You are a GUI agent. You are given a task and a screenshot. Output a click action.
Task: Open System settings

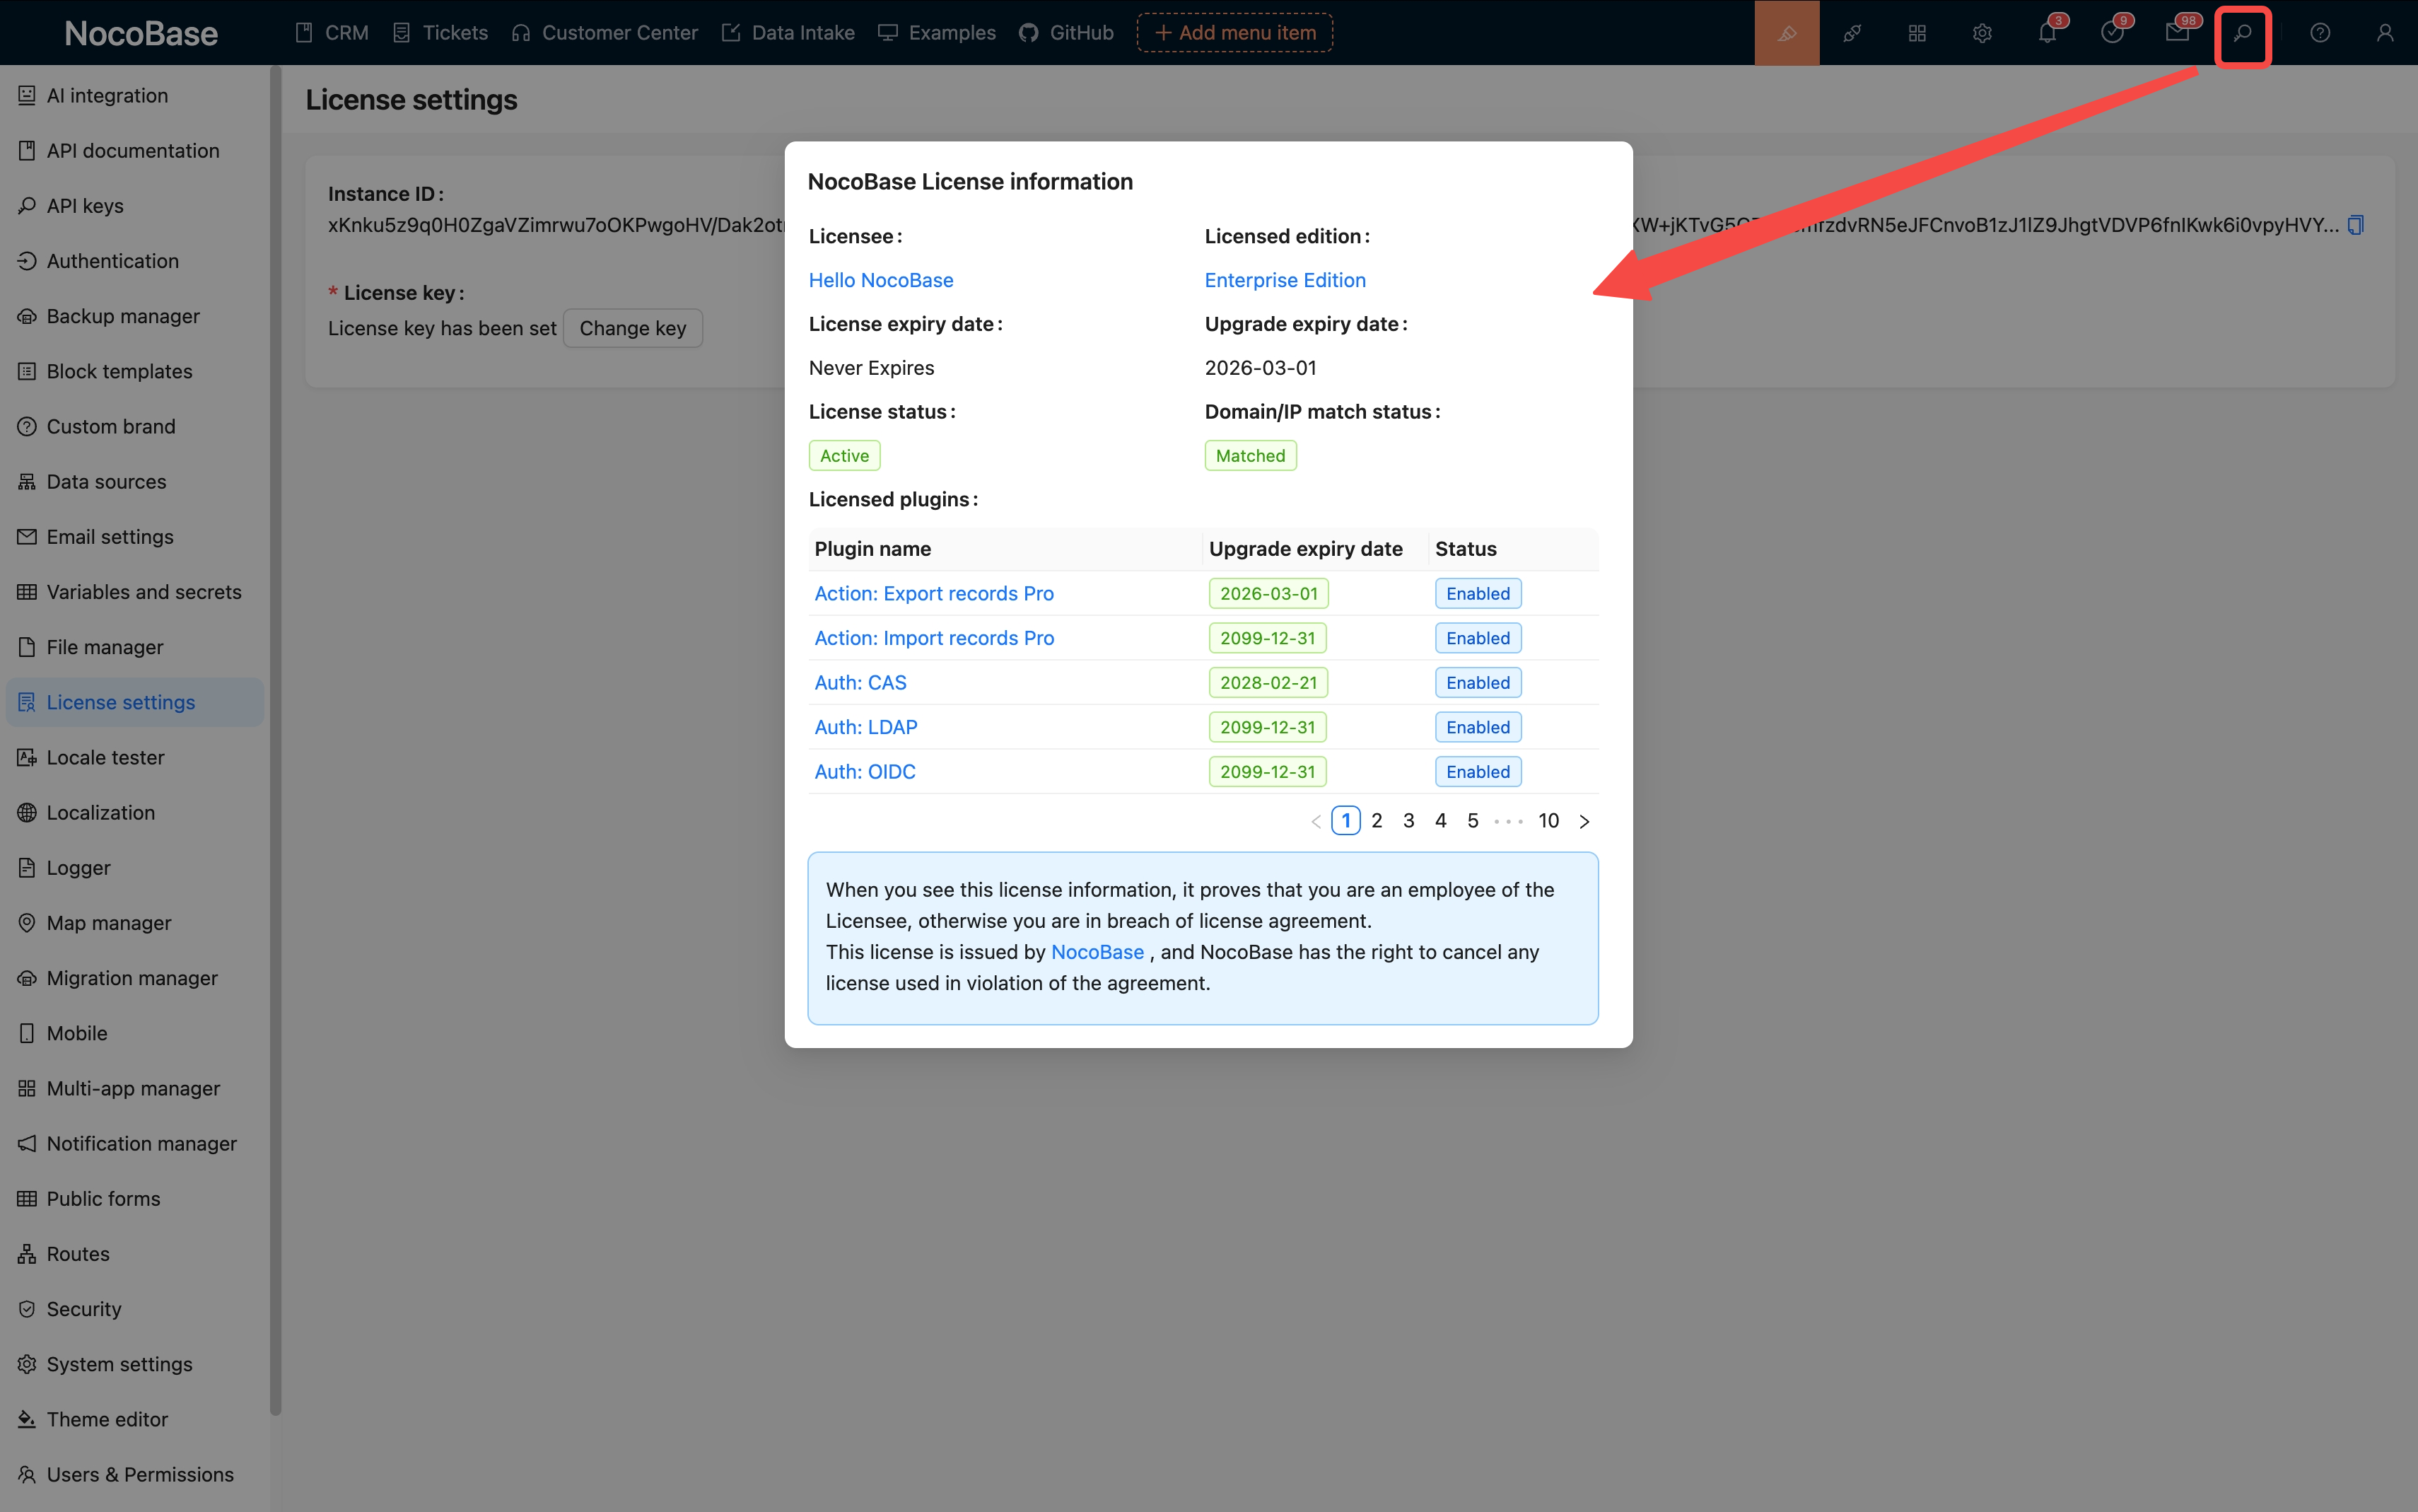[135, 1364]
